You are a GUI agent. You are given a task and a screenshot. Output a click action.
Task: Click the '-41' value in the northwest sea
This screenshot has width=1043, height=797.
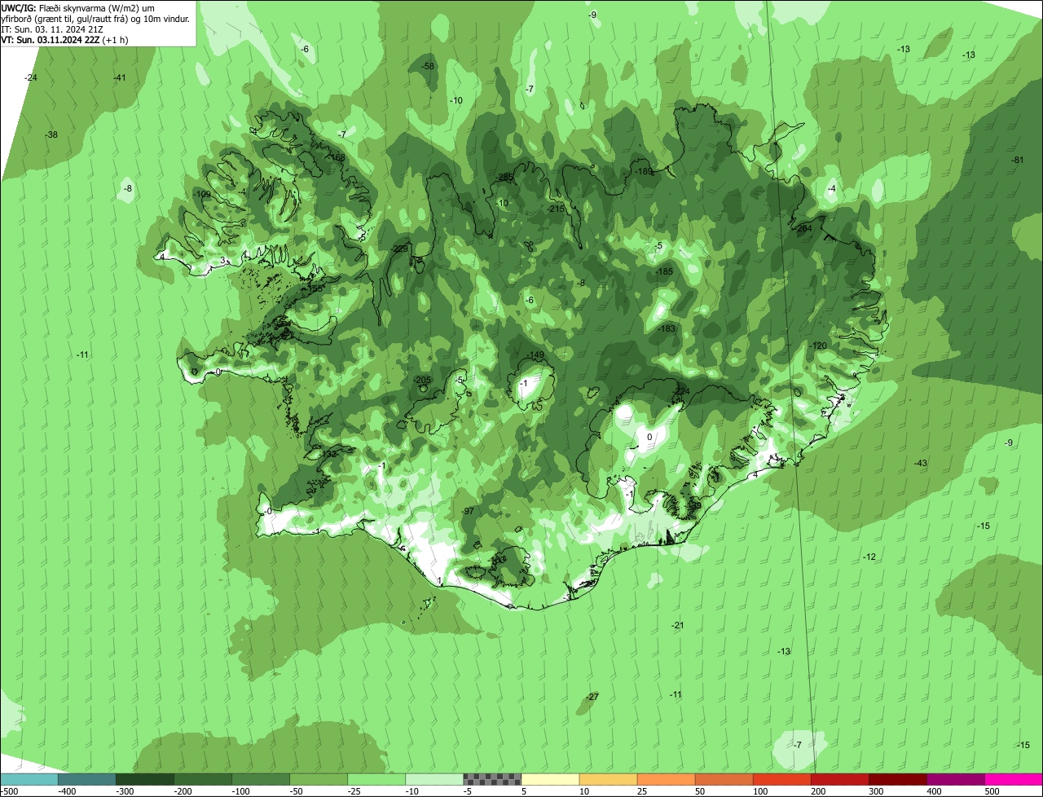click(x=119, y=77)
